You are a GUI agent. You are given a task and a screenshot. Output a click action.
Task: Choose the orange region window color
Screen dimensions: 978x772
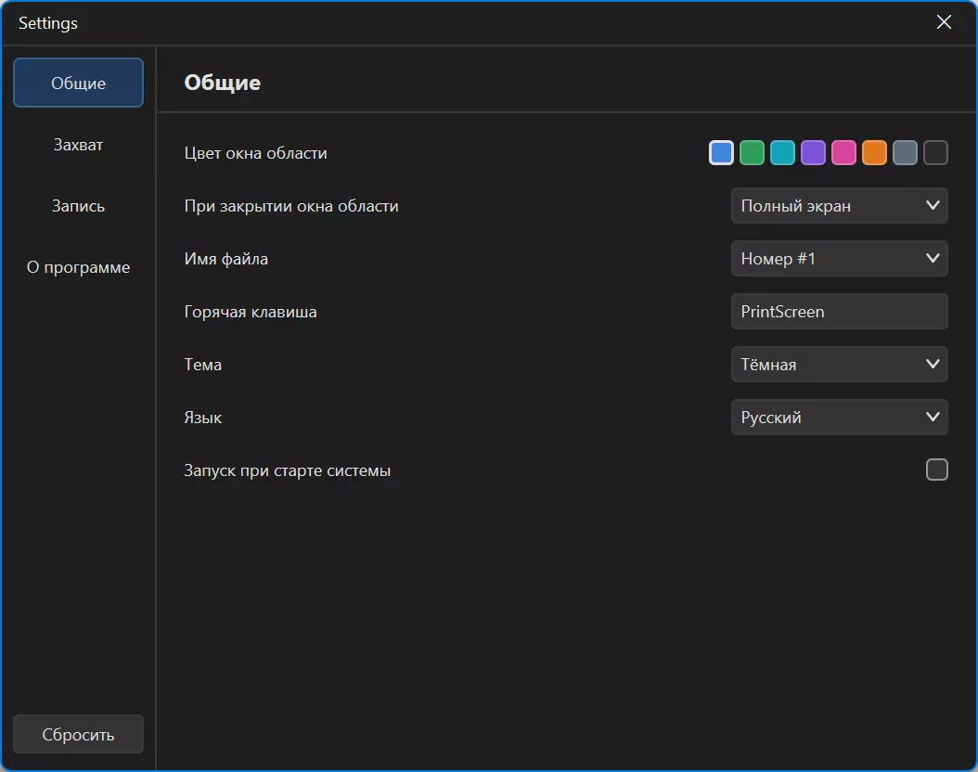874,153
